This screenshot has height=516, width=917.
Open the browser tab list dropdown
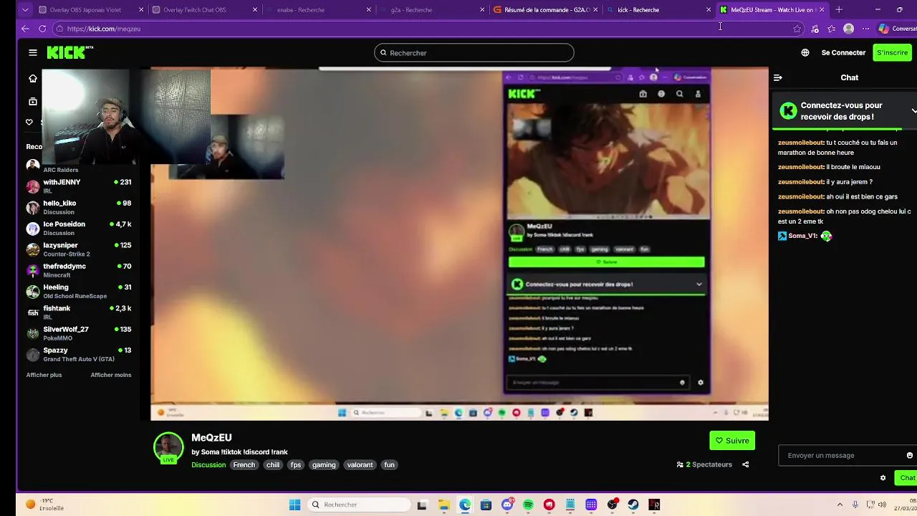(26, 10)
